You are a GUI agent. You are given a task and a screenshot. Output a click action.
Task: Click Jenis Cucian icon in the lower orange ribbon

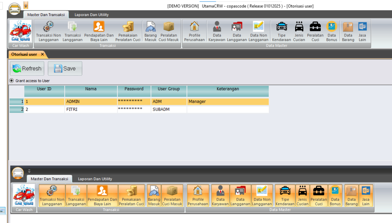[x=302, y=195]
